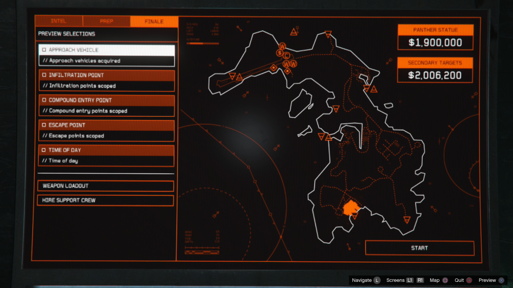The width and height of the screenshot is (513, 288).
Task: Click the C marker beside the airstrip
Action: pyautogui.click(x=286, y=56)
